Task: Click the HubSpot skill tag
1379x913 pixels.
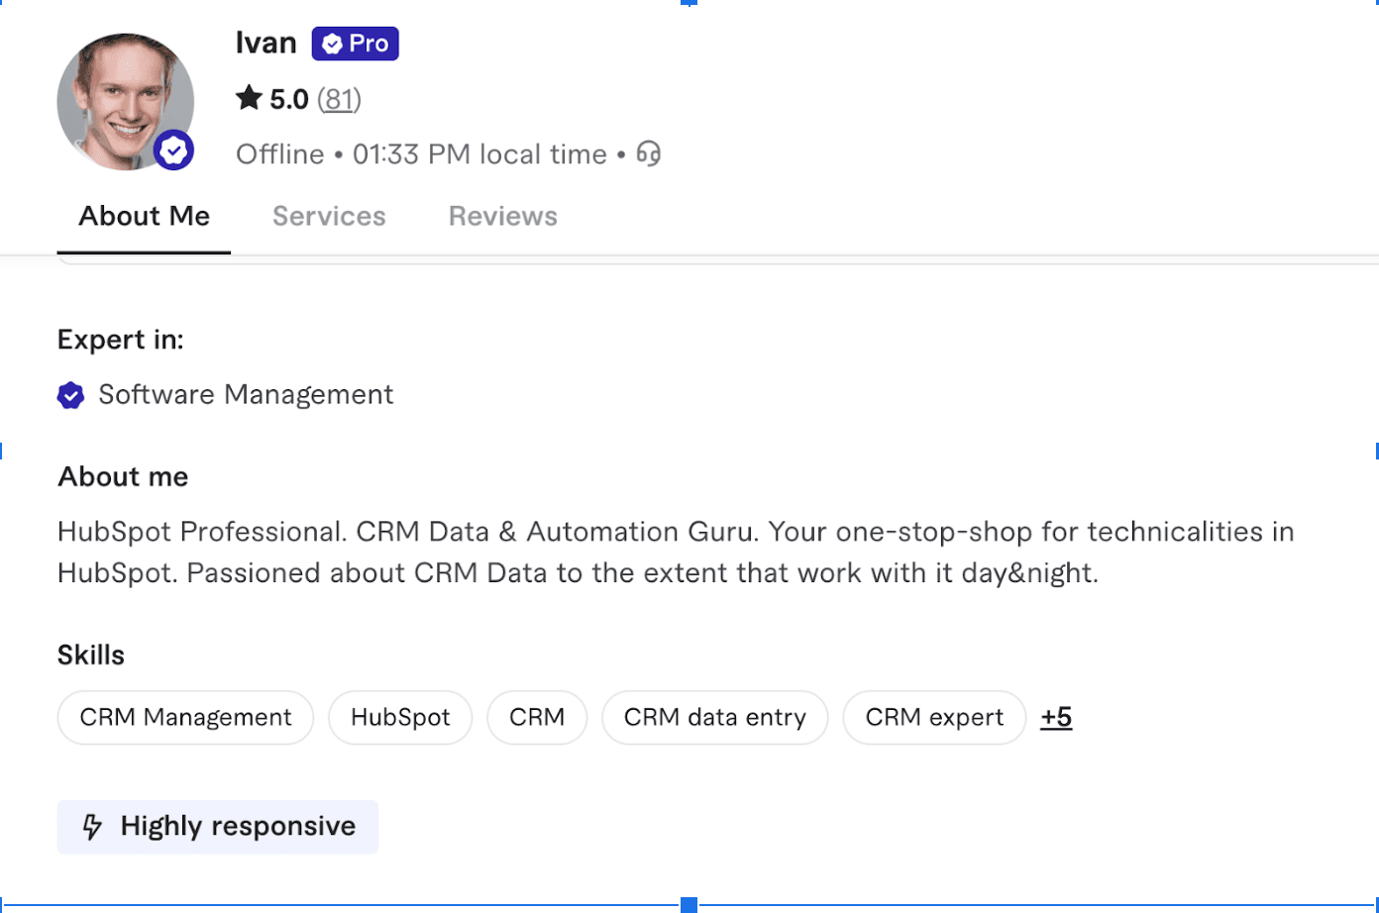Action: pos(400,717)
